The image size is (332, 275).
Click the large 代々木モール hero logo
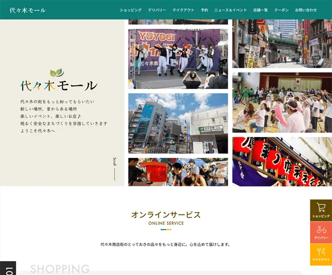[x=59, y=85]
